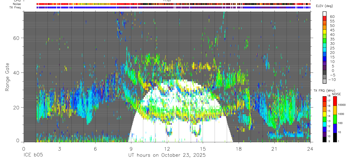This screenshot has width=349, height=161.
Task: Click the white top segment of ELEV colorbar
Action: (325, 14)
